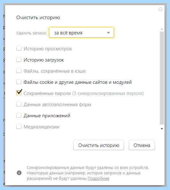Click the 'Отмена' button
The image size is (170, 190).
tap(142, 145)
